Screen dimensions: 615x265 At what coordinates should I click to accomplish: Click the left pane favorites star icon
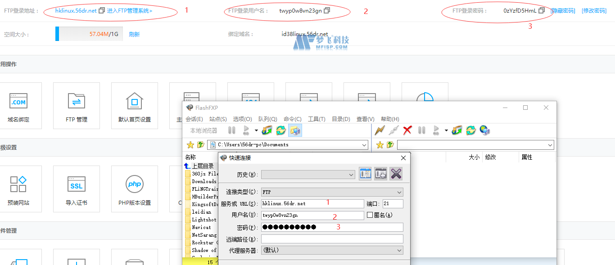(x=190, y=145)
